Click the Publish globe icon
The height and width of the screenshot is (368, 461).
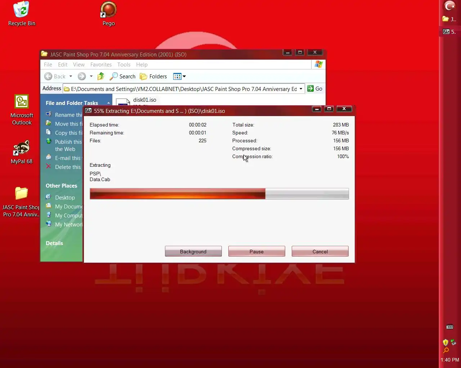point(49,141)
